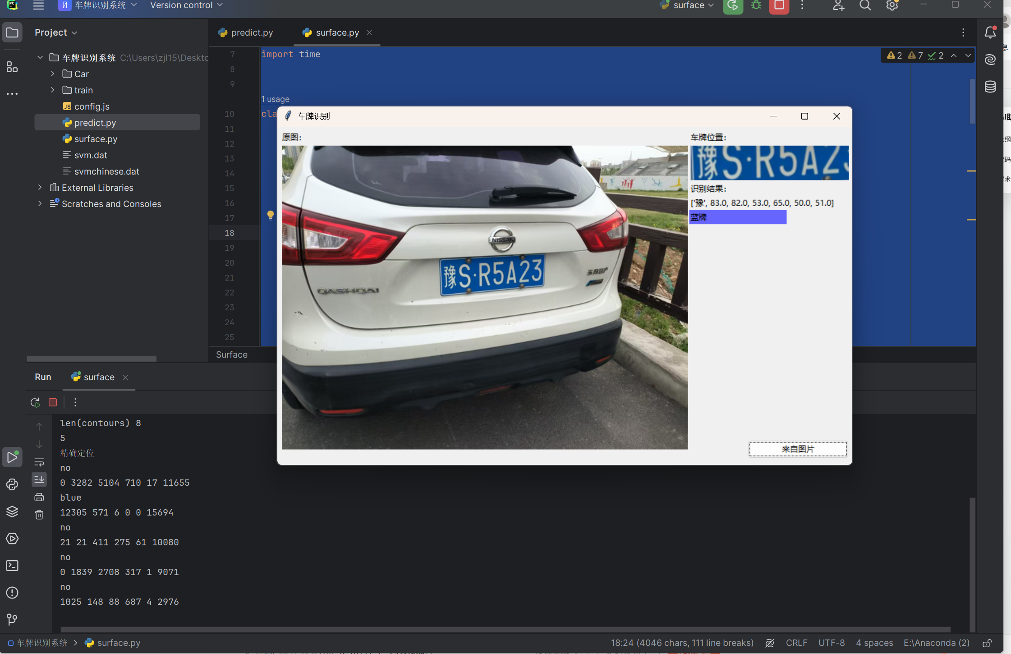Click the 来自图片 button
Viewport: 1011px width, 654px height.
click(x=797, y=449)
